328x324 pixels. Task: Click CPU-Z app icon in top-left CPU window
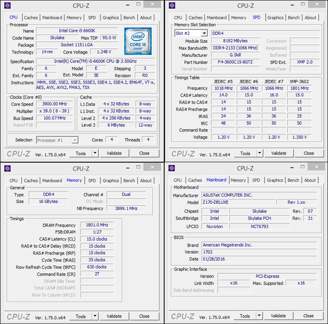coord(7,5)
